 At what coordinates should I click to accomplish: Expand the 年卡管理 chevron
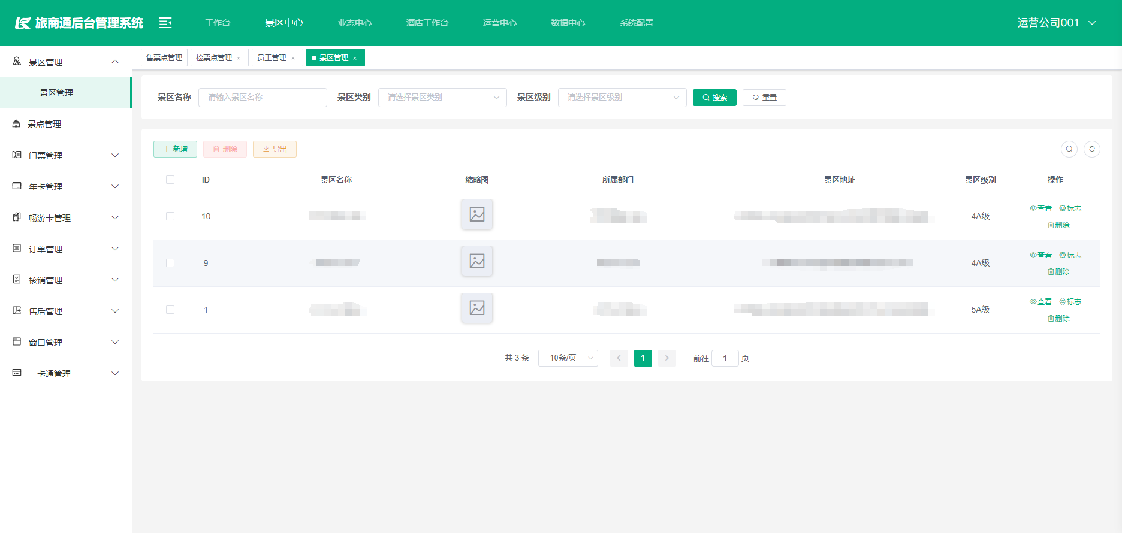point(115,186)
